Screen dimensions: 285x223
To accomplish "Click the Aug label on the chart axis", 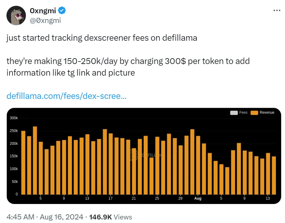I will tap(198, 199).
